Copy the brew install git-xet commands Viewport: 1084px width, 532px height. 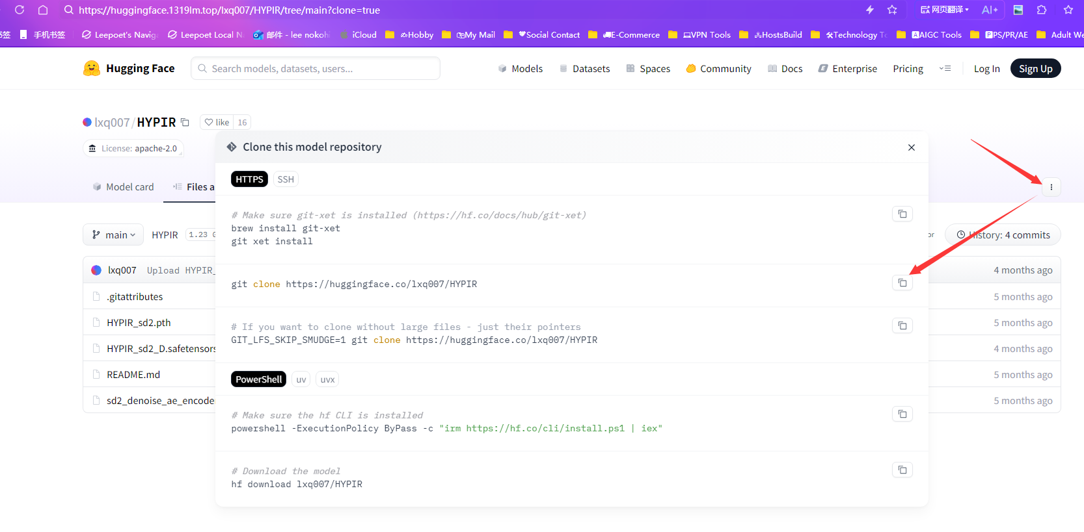tap(902, 214)
